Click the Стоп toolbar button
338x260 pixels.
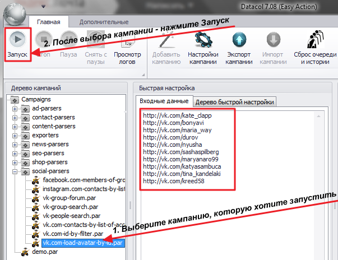(44, 45)
